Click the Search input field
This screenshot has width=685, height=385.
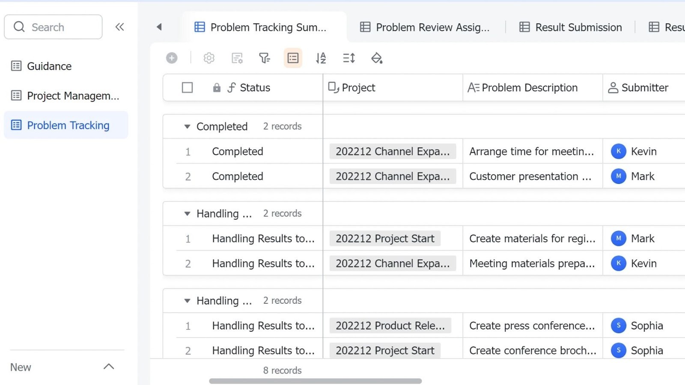click(x=53, y=27)
